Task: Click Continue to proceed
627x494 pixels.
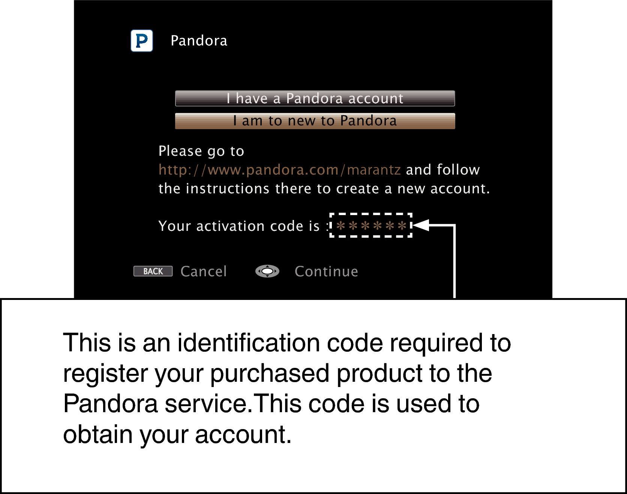Action: 326,271
